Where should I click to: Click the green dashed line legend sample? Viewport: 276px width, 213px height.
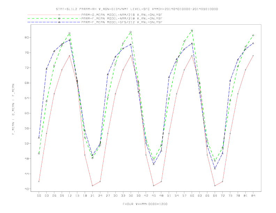(54, 18)
